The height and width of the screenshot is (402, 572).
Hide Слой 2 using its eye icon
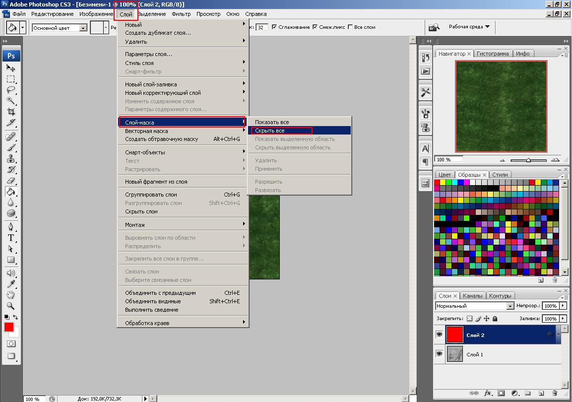click(439, 335)
